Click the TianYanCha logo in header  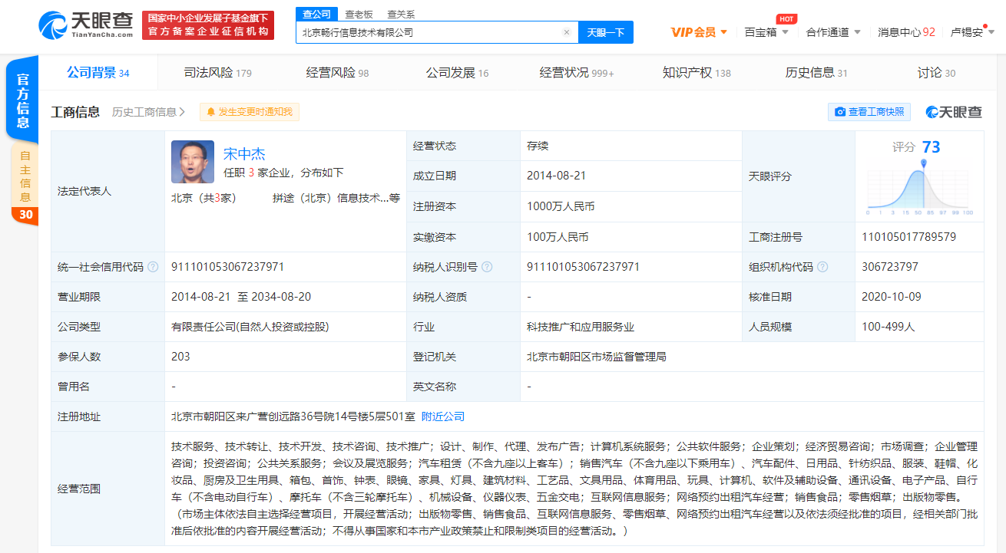[86, 25]
